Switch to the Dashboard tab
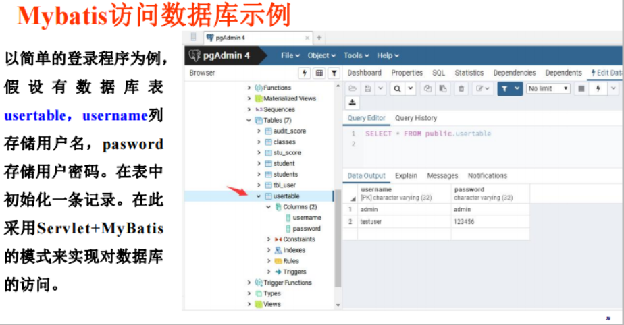The width and height of the screenshot is (624, 325). point(364,73)
